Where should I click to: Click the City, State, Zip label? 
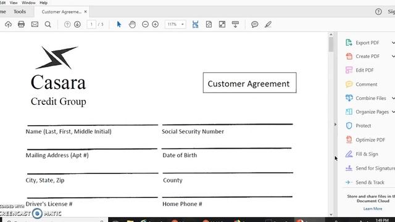[x=45, y=180]
